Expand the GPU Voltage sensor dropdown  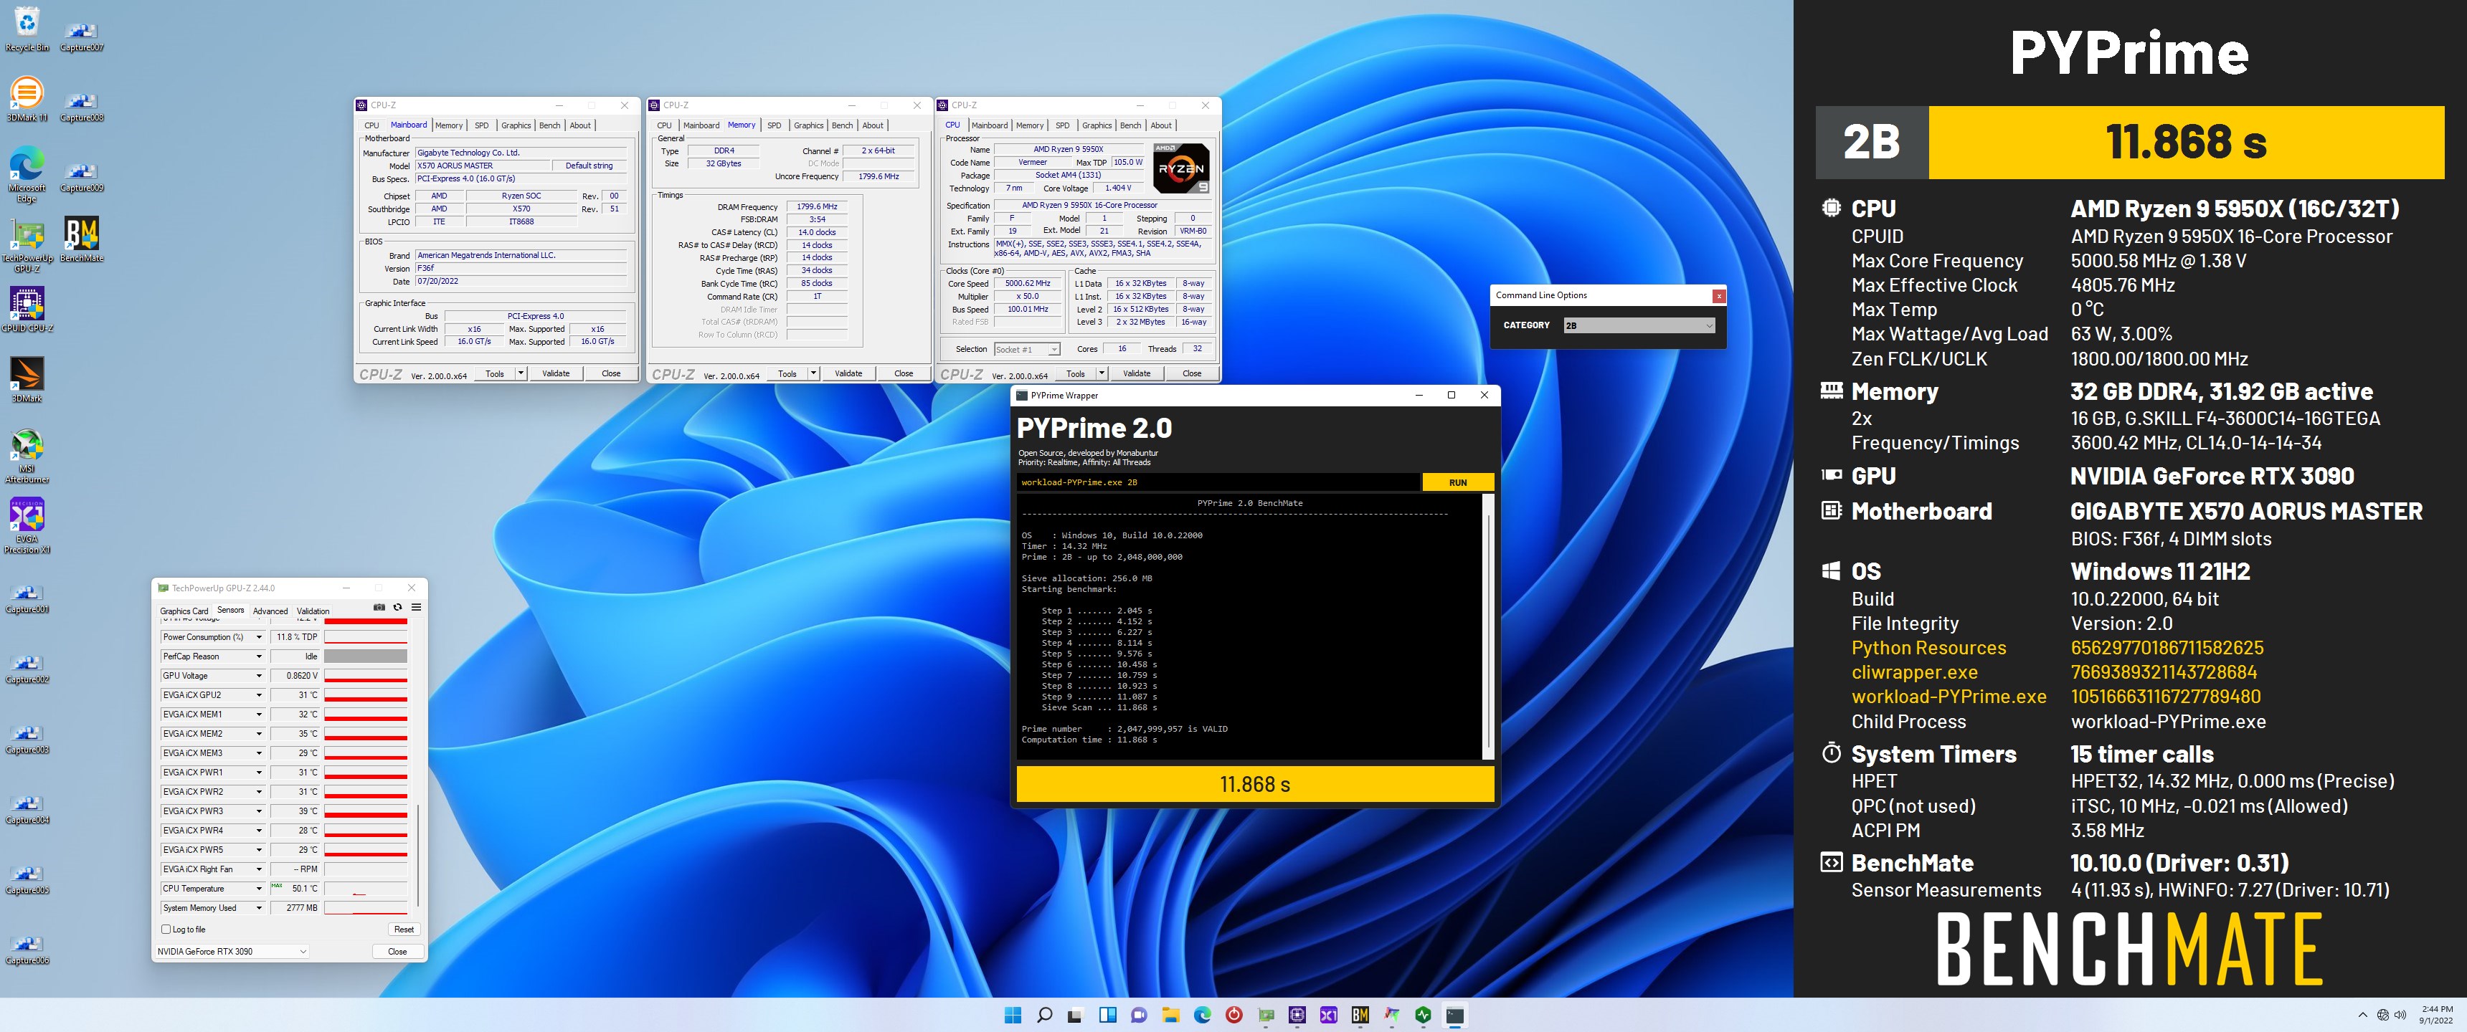click(259, 676)
